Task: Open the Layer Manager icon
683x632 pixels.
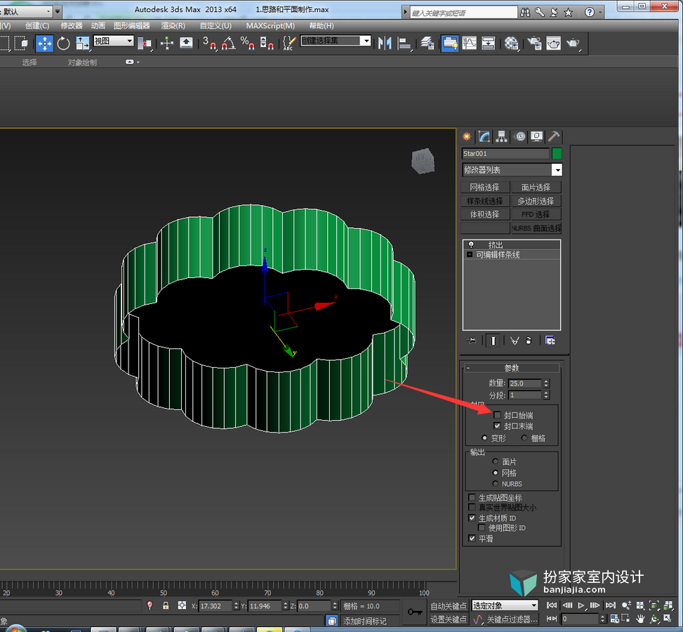Action: (427, 43)
